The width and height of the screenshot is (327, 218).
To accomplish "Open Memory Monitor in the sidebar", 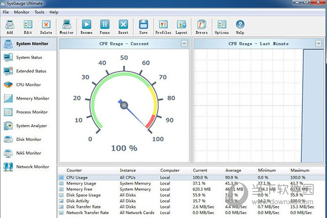I will (29, 99).
